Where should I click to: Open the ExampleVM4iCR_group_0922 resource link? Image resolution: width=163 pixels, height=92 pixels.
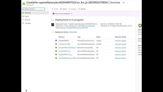[x=67, y=58]
